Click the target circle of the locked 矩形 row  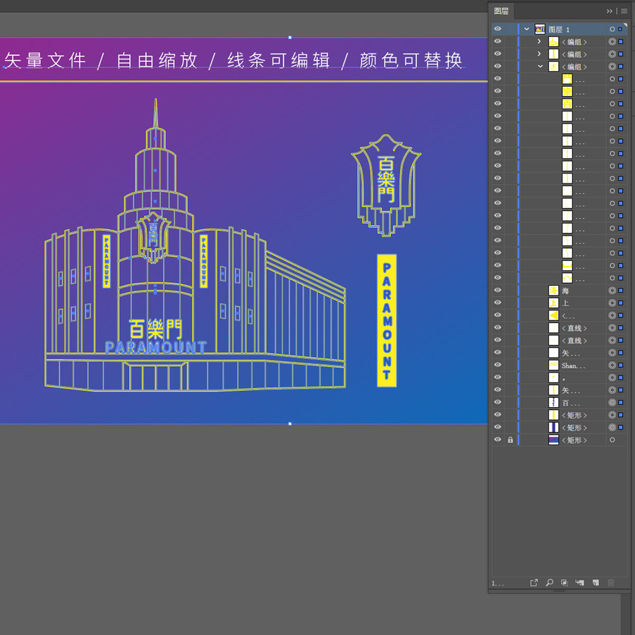[x=612, y=440]
